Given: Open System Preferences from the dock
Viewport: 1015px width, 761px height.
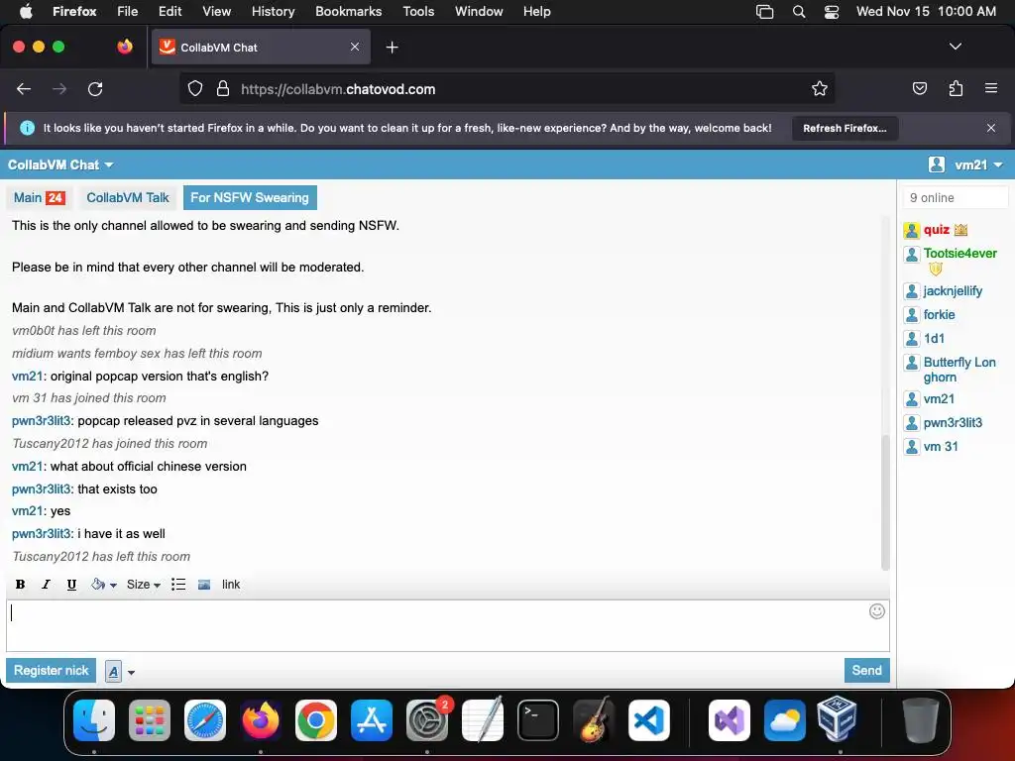Looking at the screenshot, I should point(427,720).
